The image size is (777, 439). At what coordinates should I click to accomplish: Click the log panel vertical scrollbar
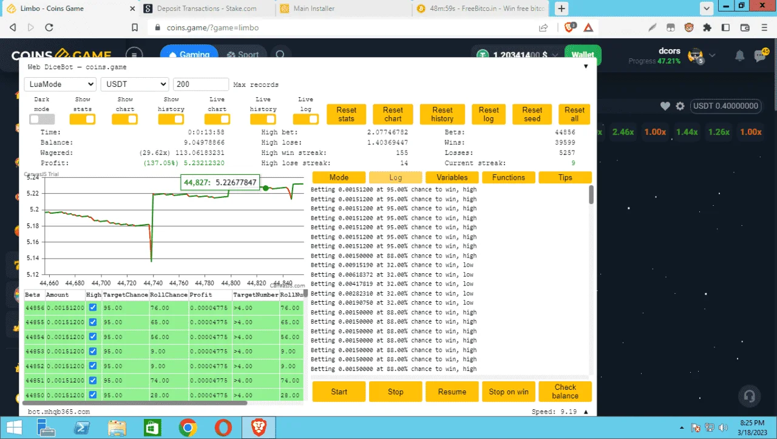click(591, 195)
